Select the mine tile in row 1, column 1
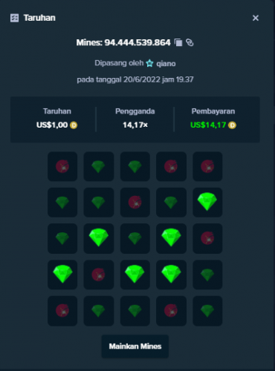Screen dimensions: 275x371 pos(62,166)
